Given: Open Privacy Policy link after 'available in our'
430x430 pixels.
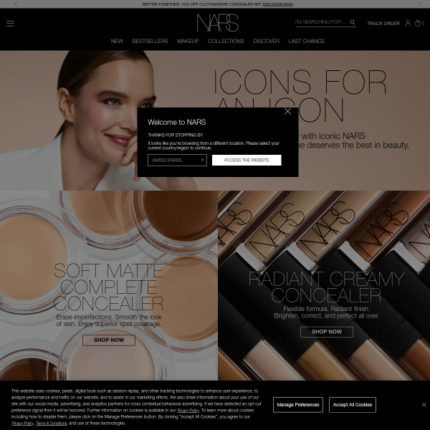Looking at the screenshot, I should 188,411.
